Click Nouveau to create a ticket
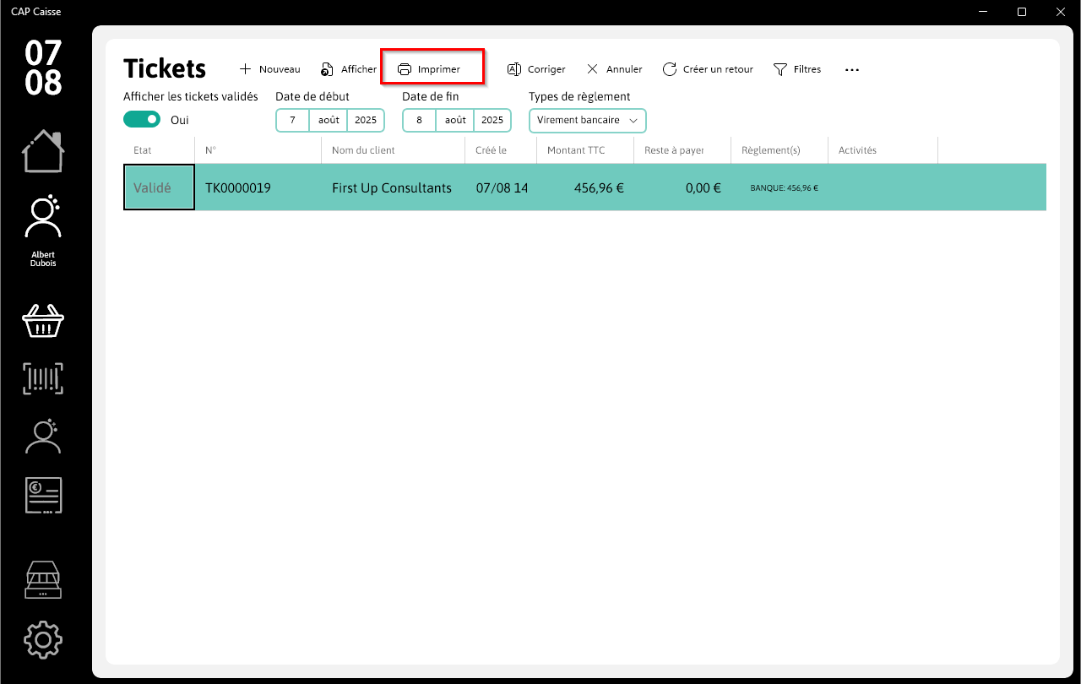The height and width of the screenshot is (684, 1081). coord(270,69)
